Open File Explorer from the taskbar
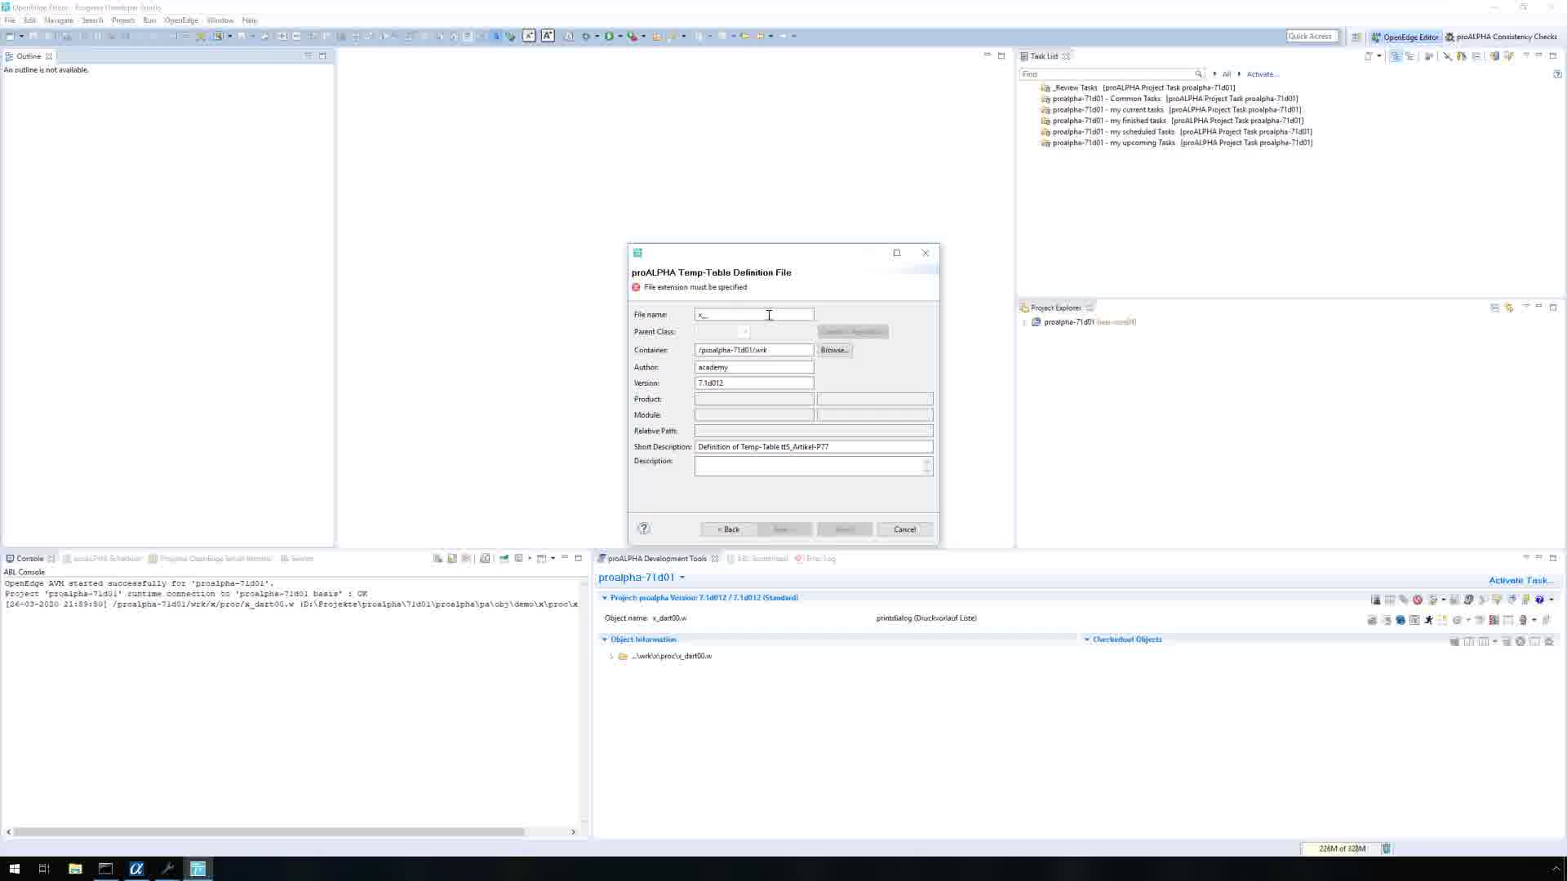1567x881 pixels. pyautogui.click(x=75, y=869)
